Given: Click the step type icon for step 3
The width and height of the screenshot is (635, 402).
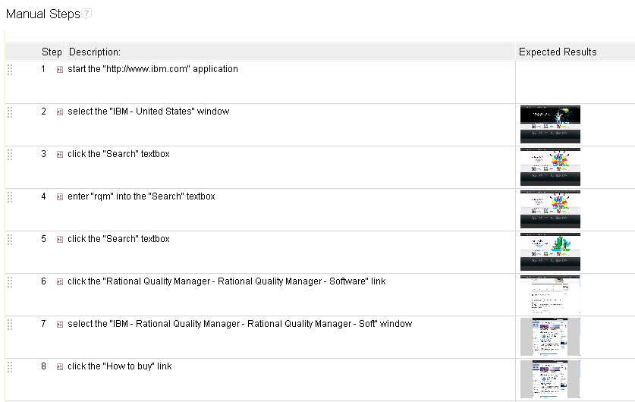Looking at the screenshot, I should pyautogui.click(x=60, y=155).
